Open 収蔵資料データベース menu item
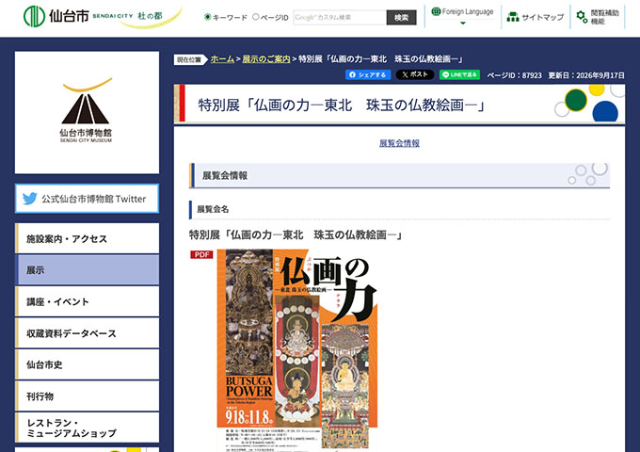This screenshot has height=452, width=640. [87, 333]
